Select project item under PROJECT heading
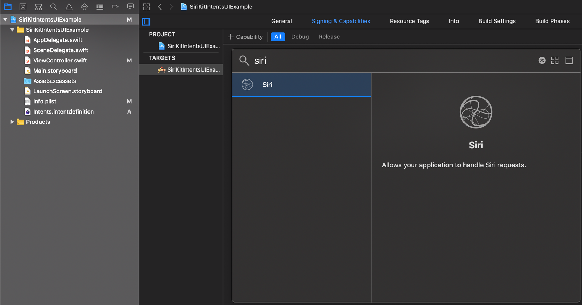The image size is (582, 305). [189, 46]
